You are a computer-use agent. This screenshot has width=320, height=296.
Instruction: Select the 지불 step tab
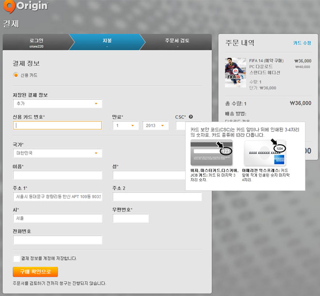click(x=107, y=42)
